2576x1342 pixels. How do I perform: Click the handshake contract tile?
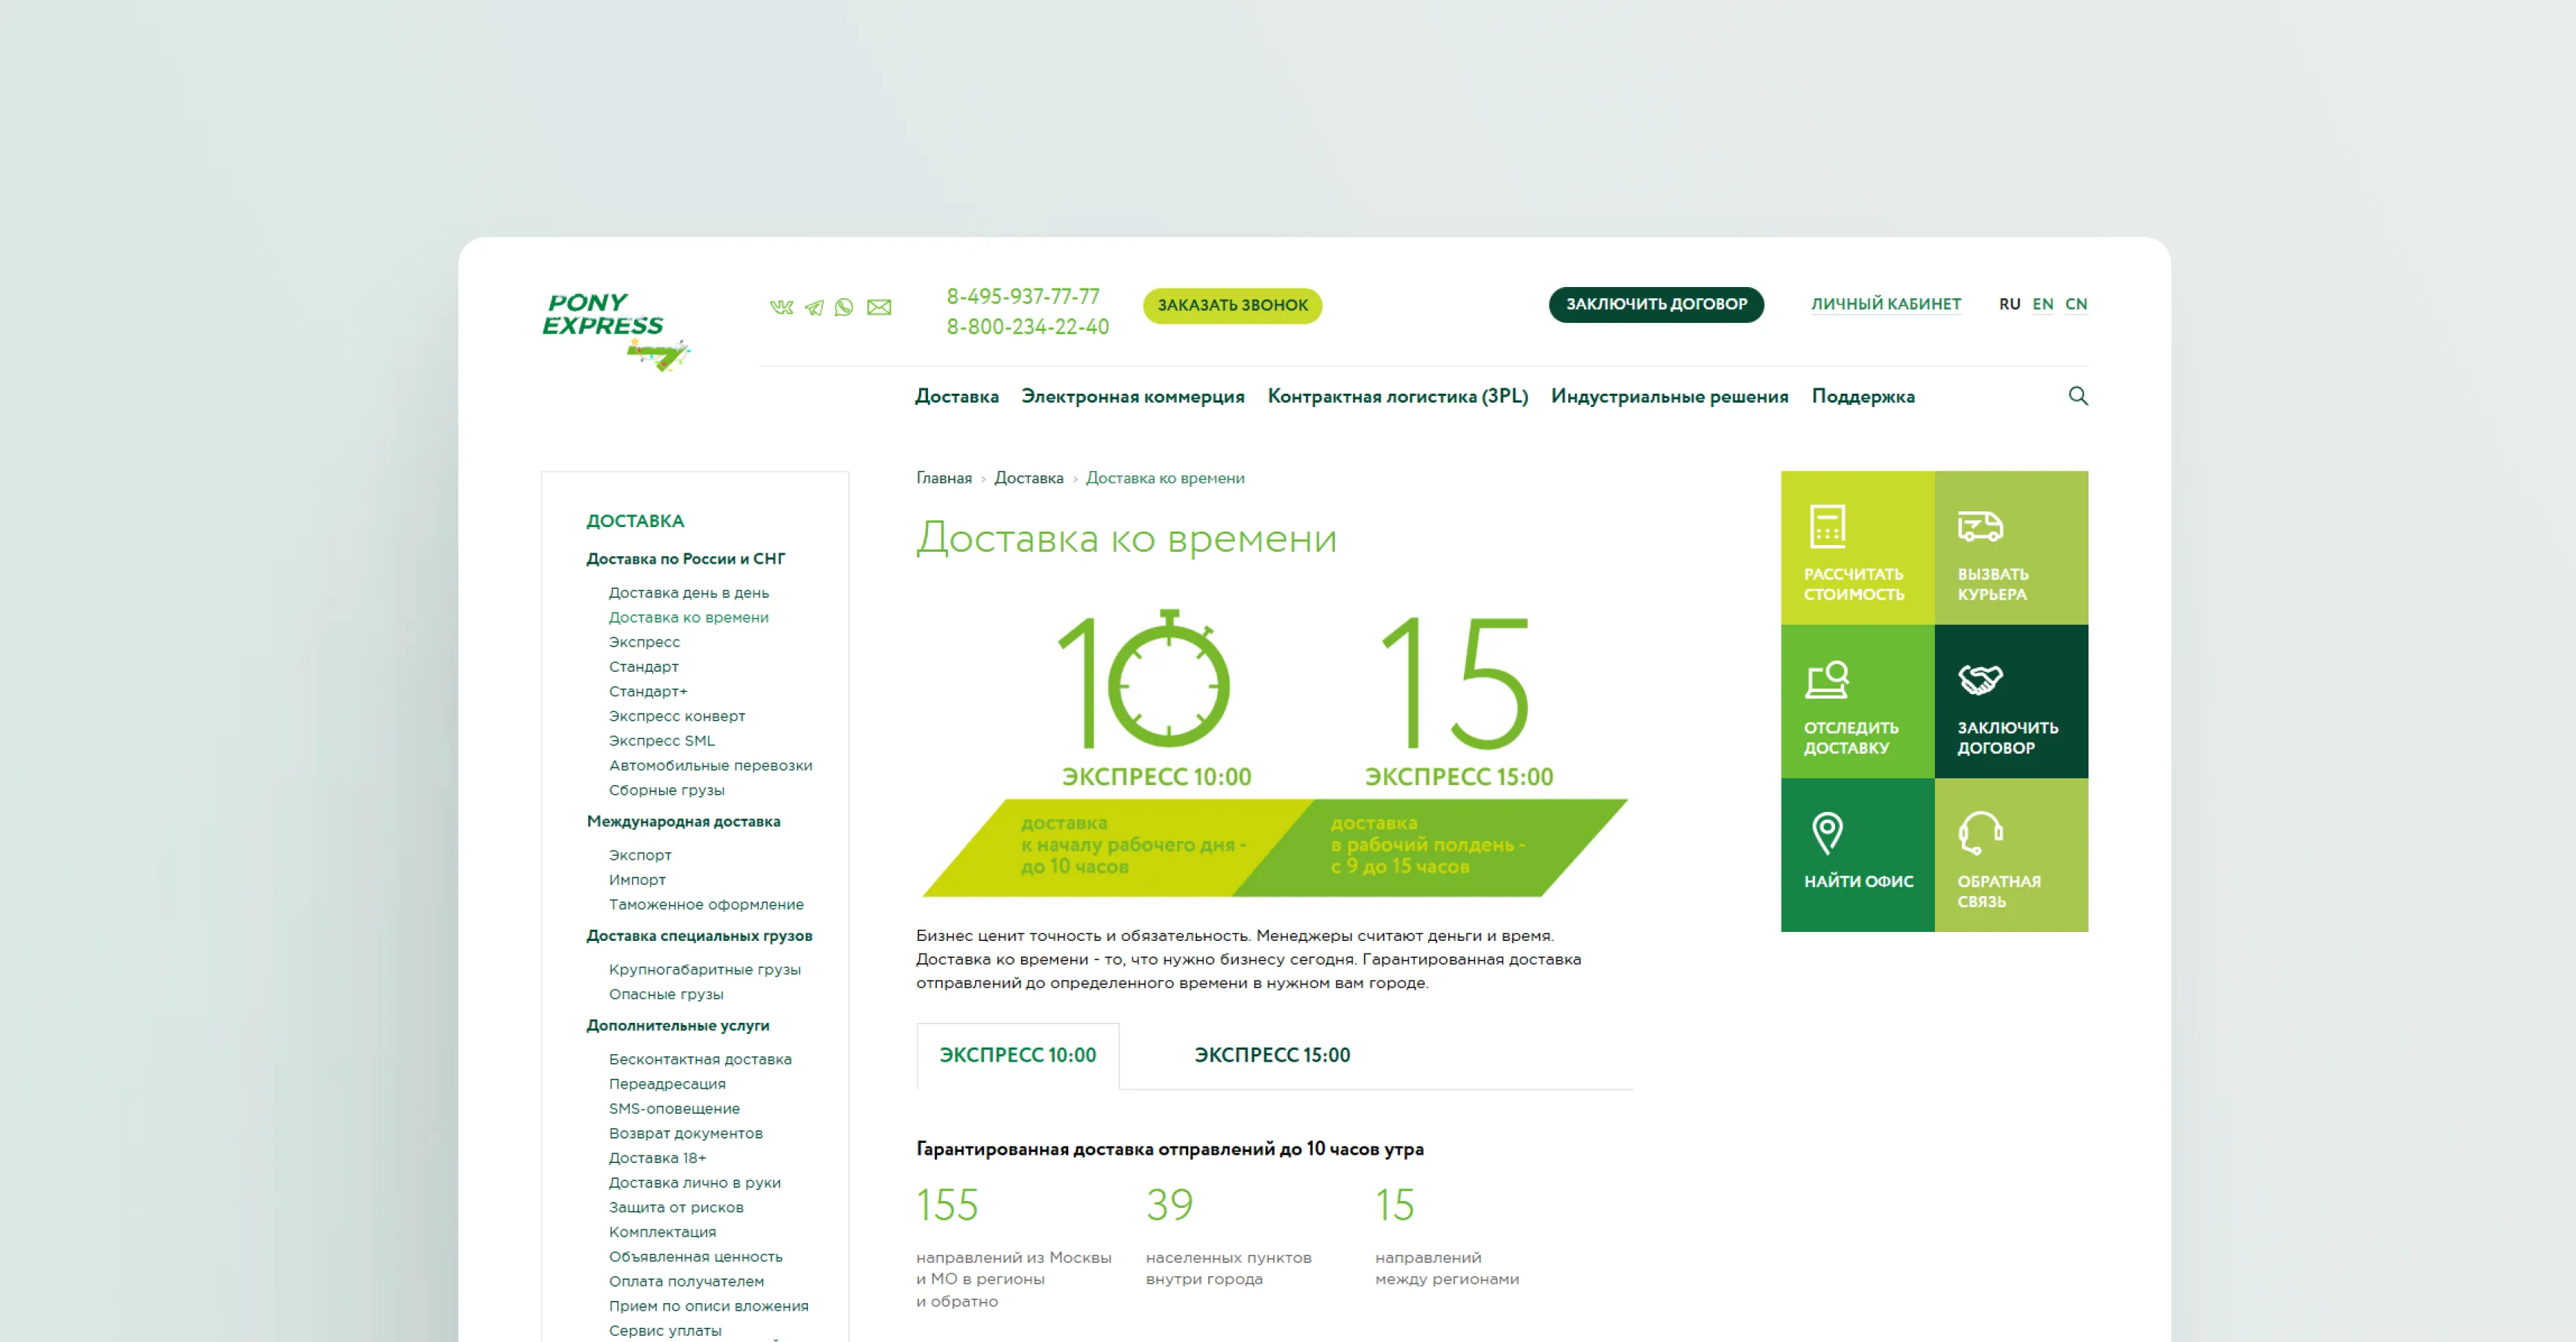coord(2010,701)
